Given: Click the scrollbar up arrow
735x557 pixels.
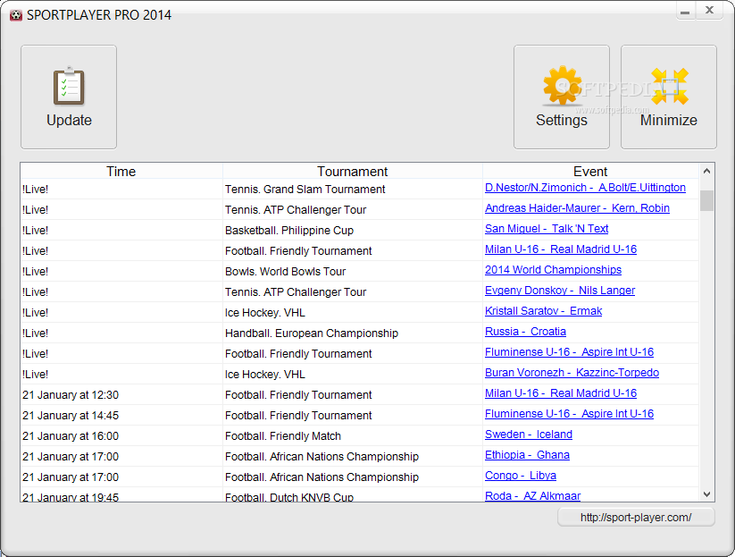Looking at the screenshot, I should tap(707, 172).
